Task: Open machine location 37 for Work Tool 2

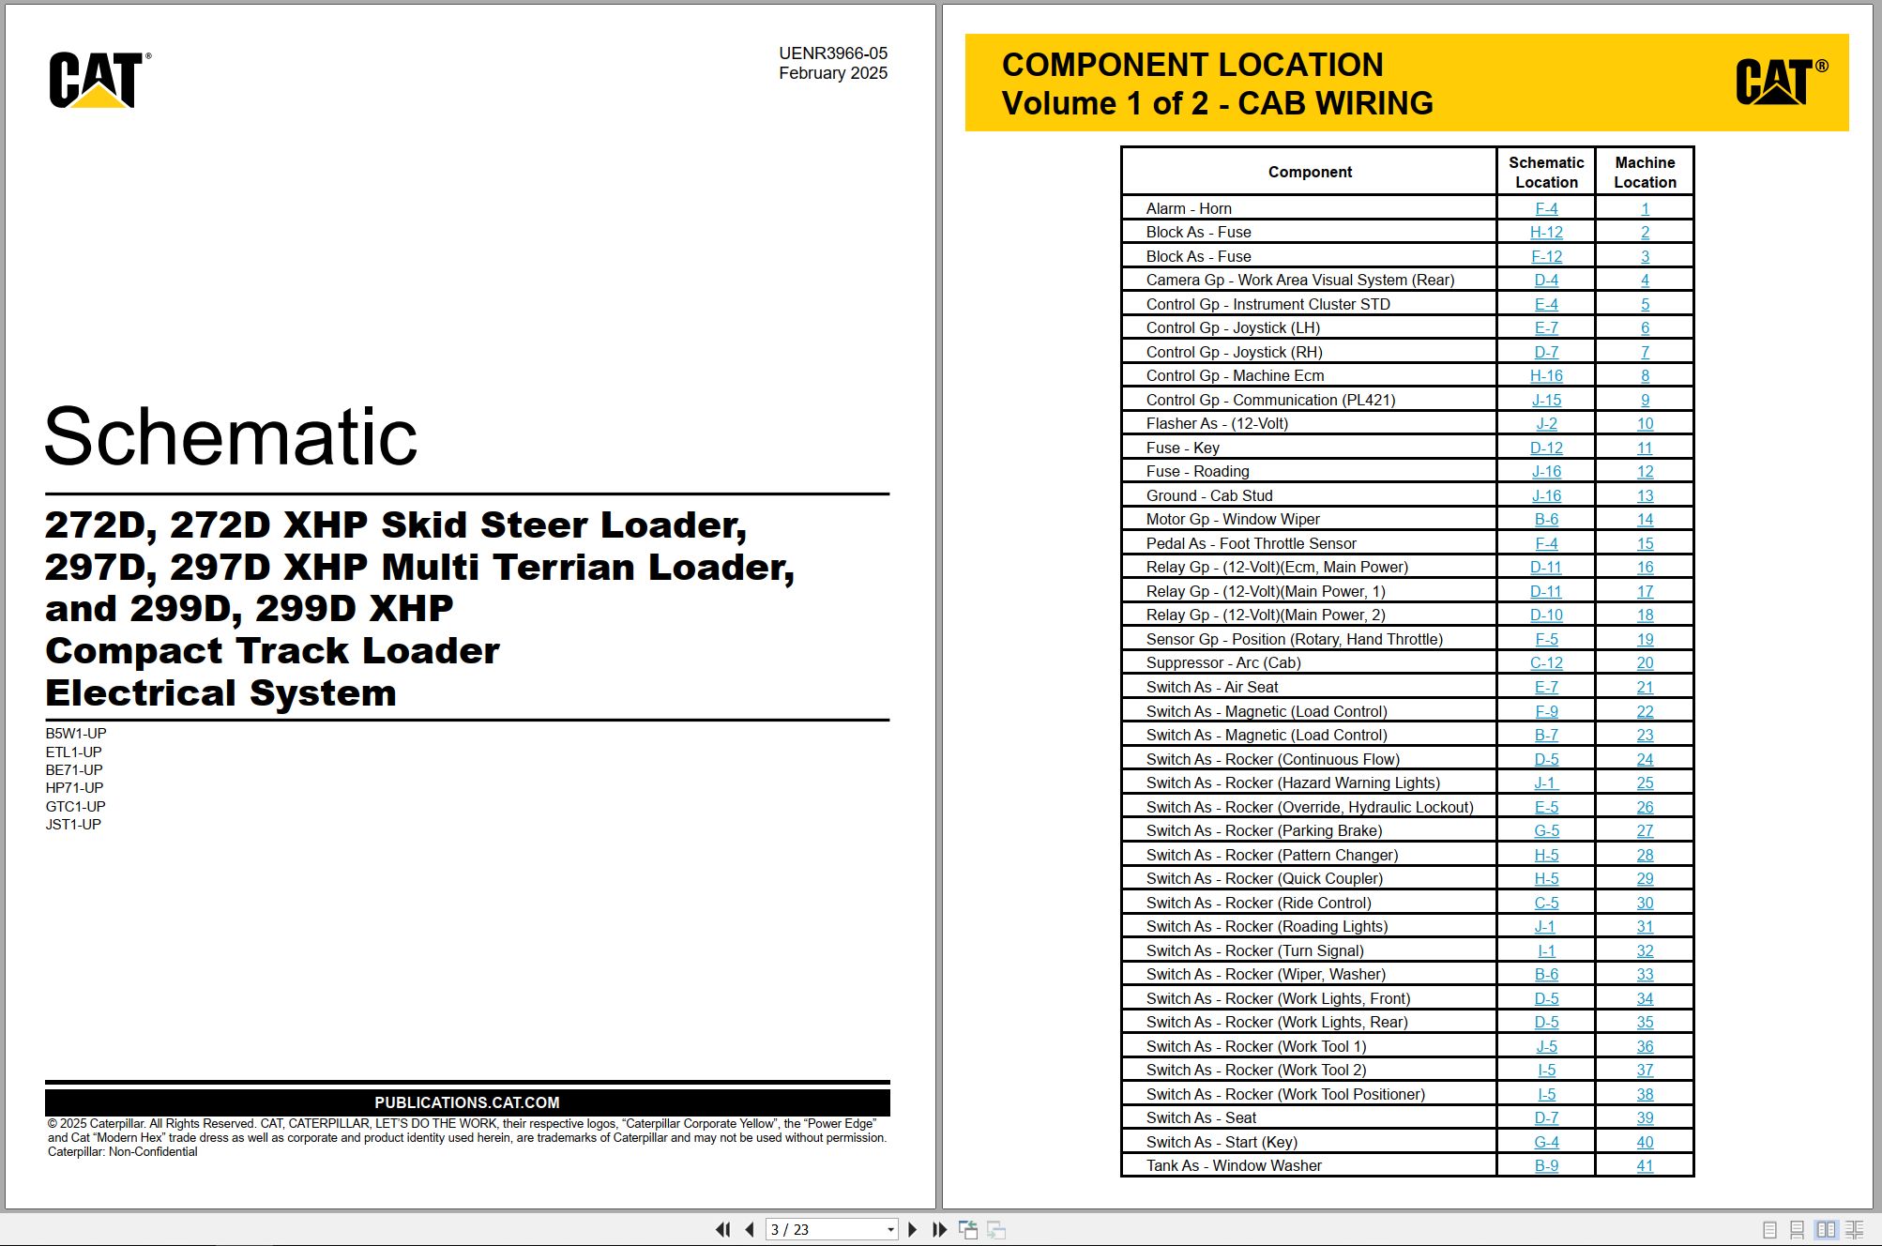Action: click(1645, 1070)
